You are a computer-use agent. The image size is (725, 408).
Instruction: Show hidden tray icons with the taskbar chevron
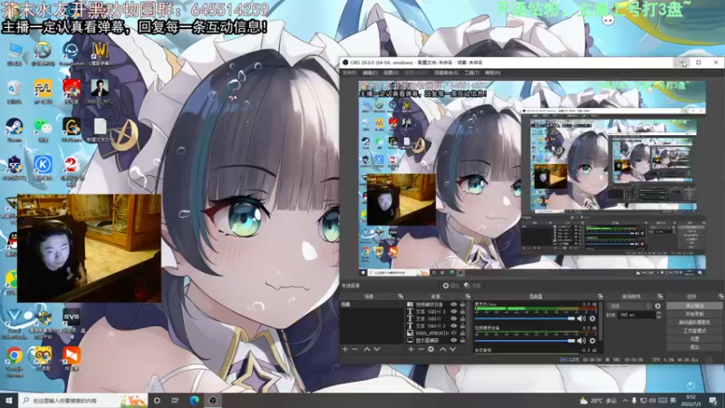click(624, 401)
